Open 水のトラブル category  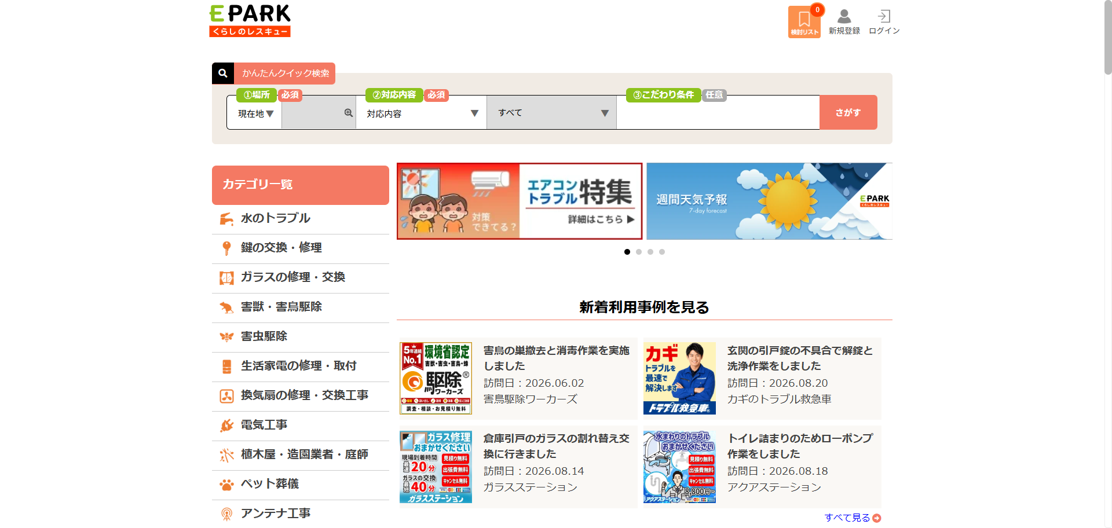click(301, 219)
